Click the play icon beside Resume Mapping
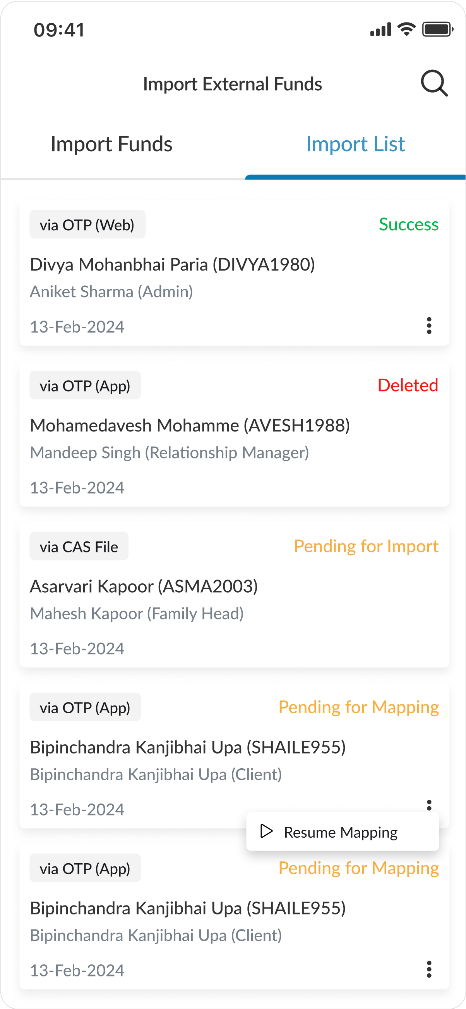 pos(266,831)
